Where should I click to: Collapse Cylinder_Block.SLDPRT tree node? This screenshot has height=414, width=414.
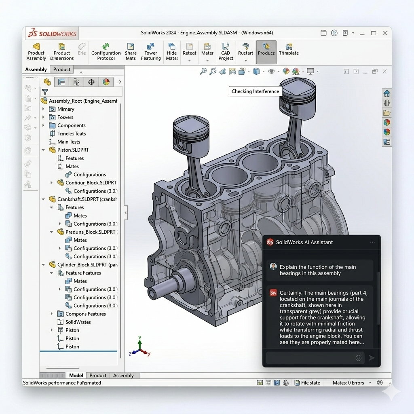point(43,265)
